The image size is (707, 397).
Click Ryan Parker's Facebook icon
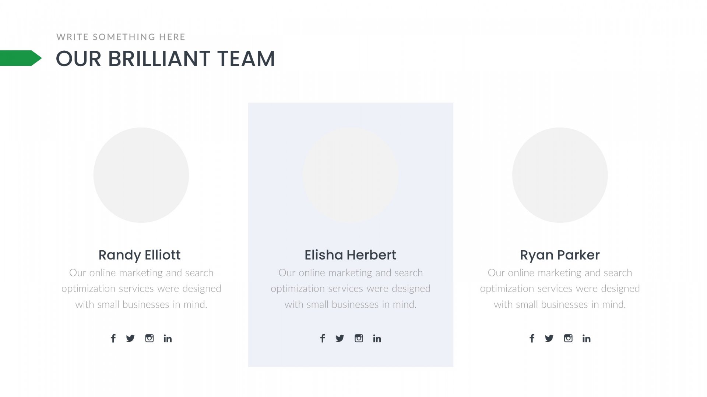coord(532,338)
